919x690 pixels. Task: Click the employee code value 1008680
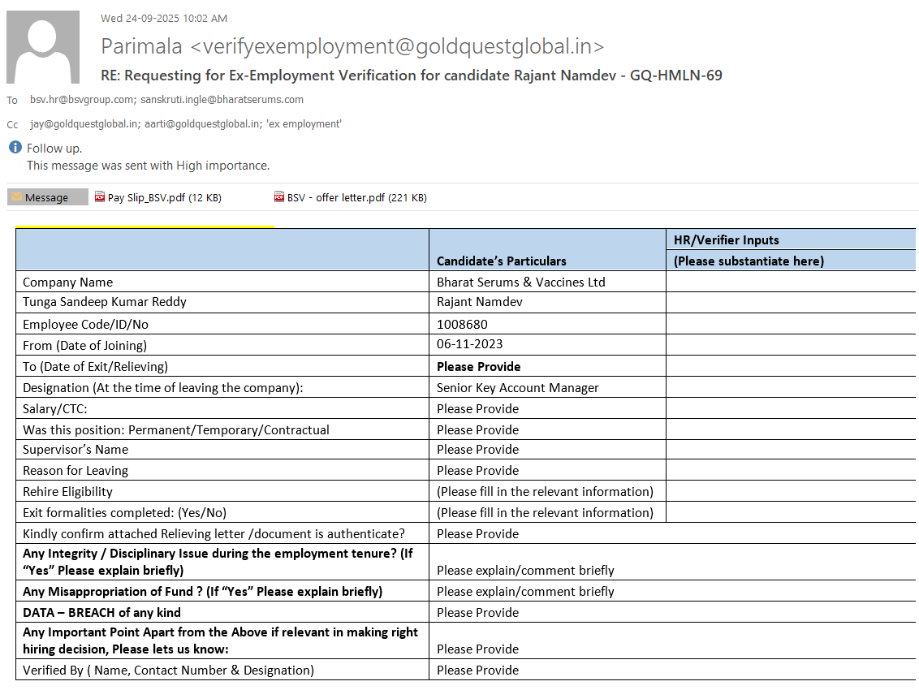[463, 324]
